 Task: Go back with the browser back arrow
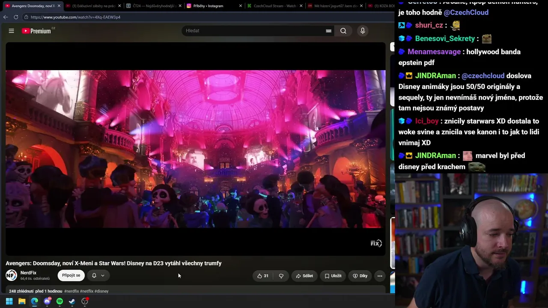(6, 17)
